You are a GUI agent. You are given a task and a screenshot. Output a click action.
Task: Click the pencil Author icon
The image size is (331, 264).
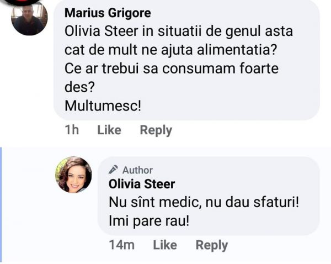[x=114, y=170]
